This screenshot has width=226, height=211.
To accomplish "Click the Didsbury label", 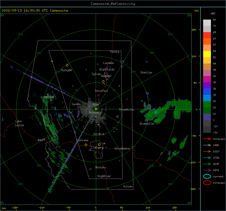I will tap(95, 112).
